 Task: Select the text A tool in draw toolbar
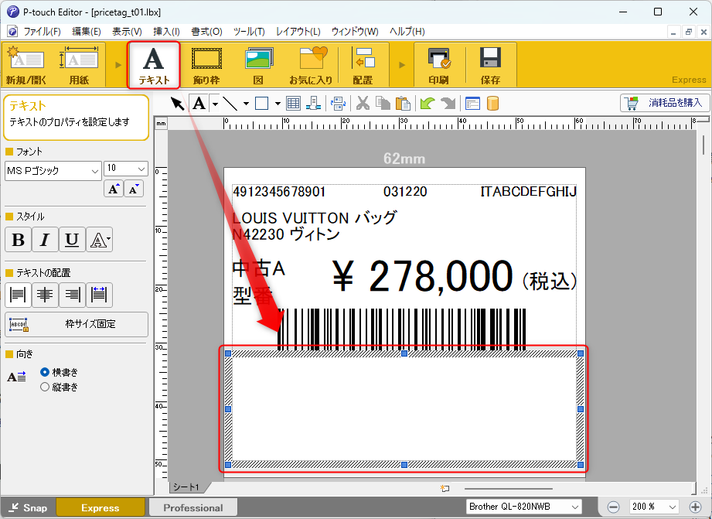199,104
